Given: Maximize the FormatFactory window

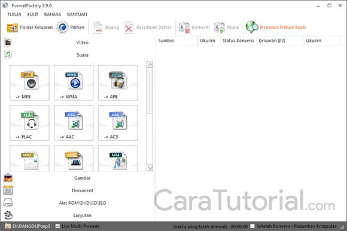Looking at the screenshot, I should [x=329, y=5].
